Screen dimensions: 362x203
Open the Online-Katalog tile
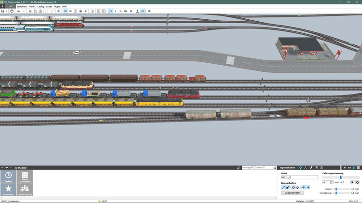tap(25, 189)
